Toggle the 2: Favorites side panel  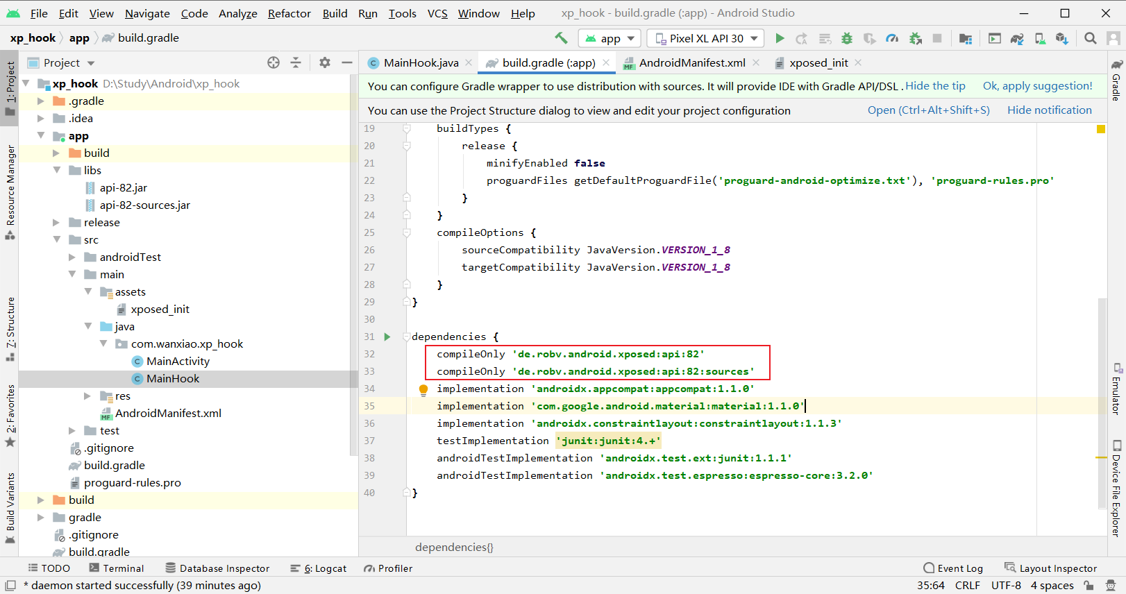tap(10, 415)
